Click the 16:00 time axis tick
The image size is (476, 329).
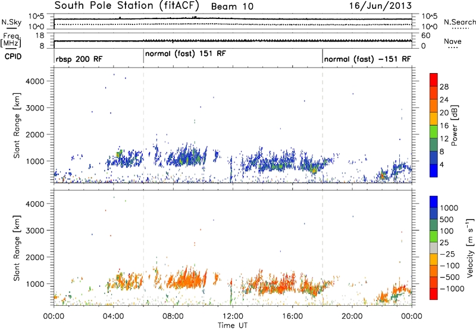pyautogui.click(x=292, y=317)
